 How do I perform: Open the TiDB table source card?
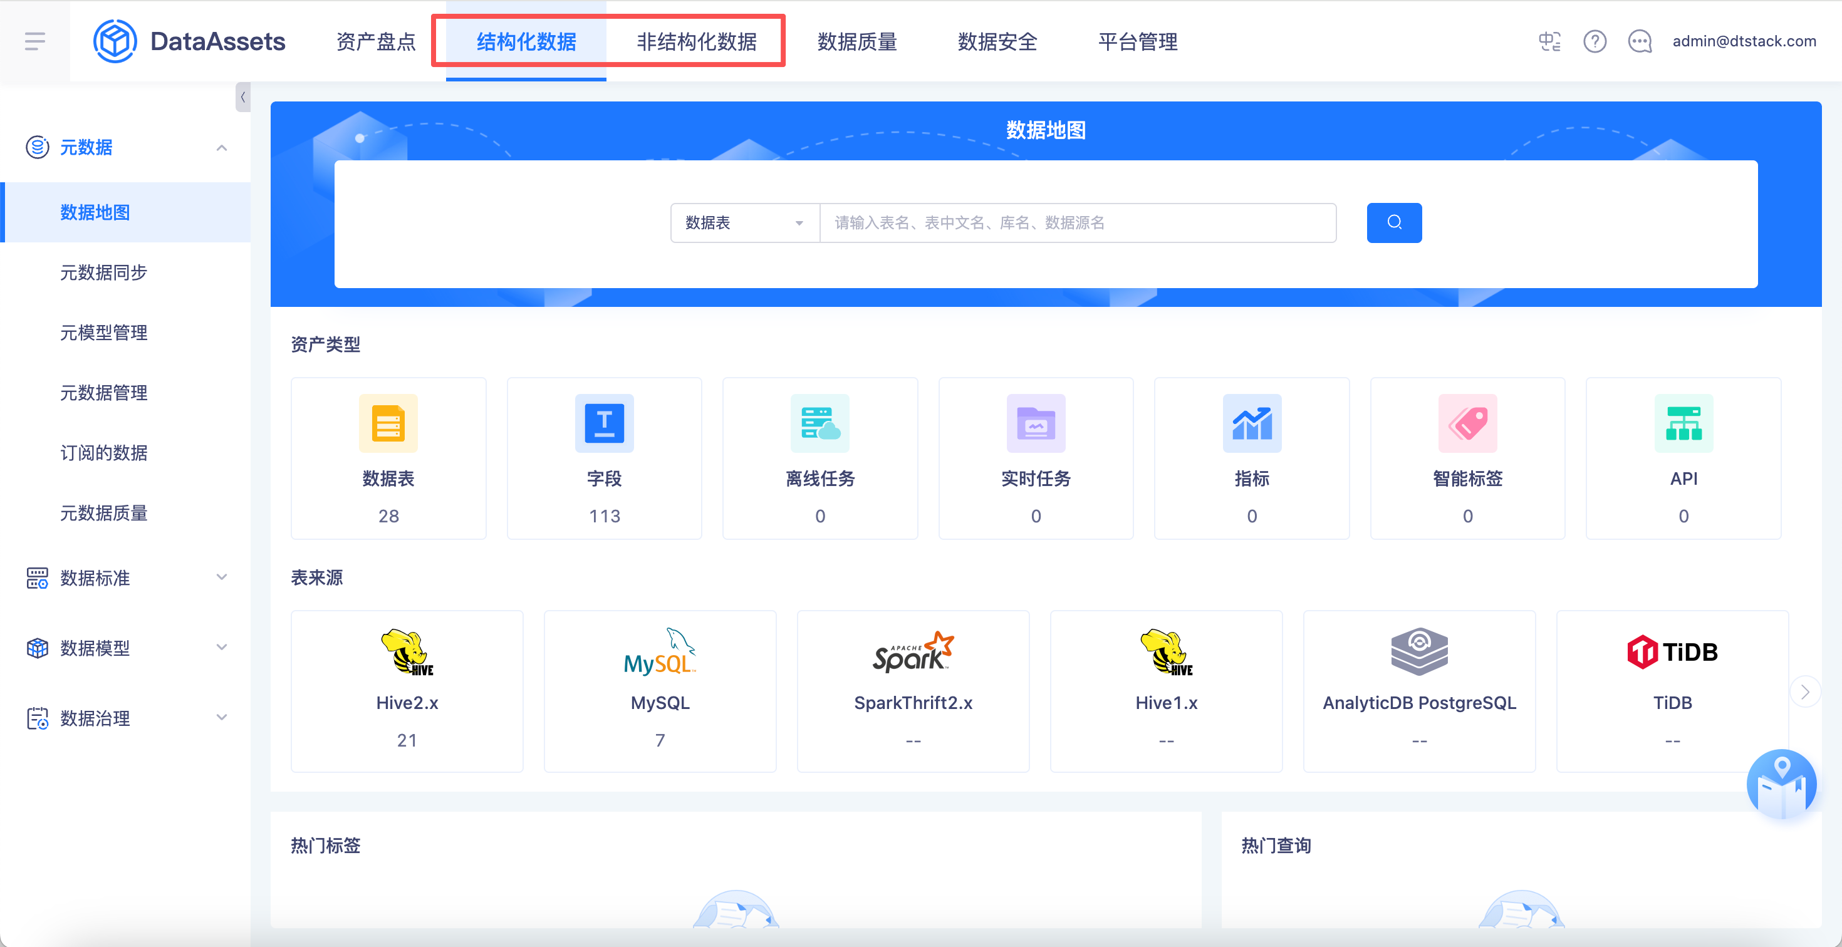pos(1671,690)
